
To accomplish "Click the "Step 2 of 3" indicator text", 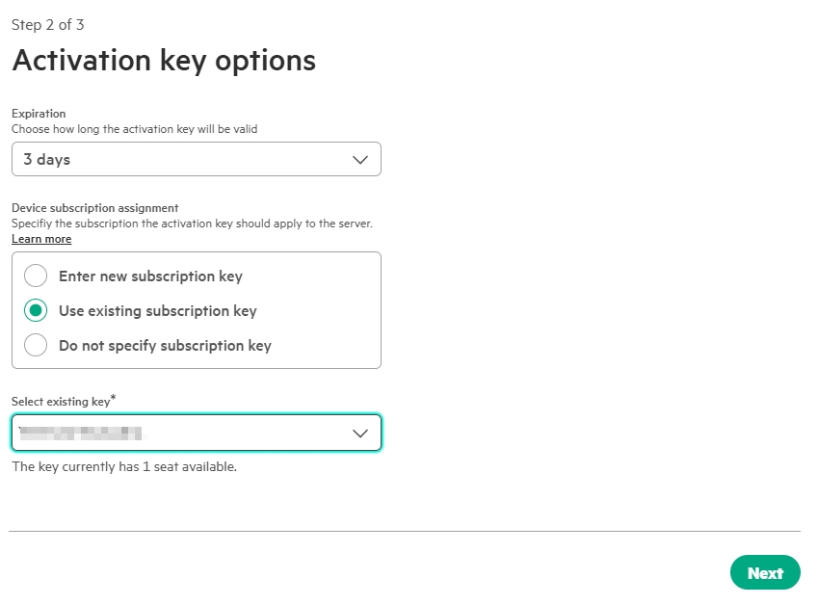I will click(x=47, y=25).
